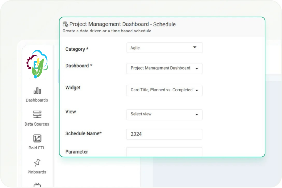282x188 pixels.
Task: Expand the Dashboard dropdown list
Action: (164, 68)
